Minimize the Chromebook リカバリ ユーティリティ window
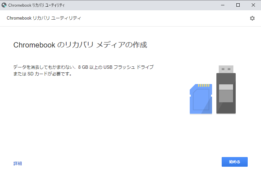261x180 pixels. coord(222,5)
